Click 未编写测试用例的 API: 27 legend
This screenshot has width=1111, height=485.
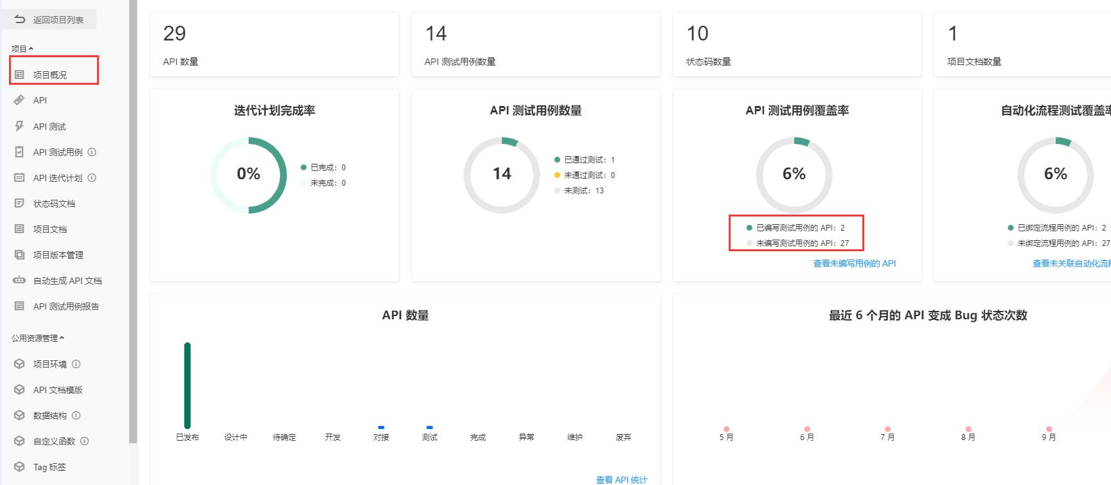pos(797,243)
